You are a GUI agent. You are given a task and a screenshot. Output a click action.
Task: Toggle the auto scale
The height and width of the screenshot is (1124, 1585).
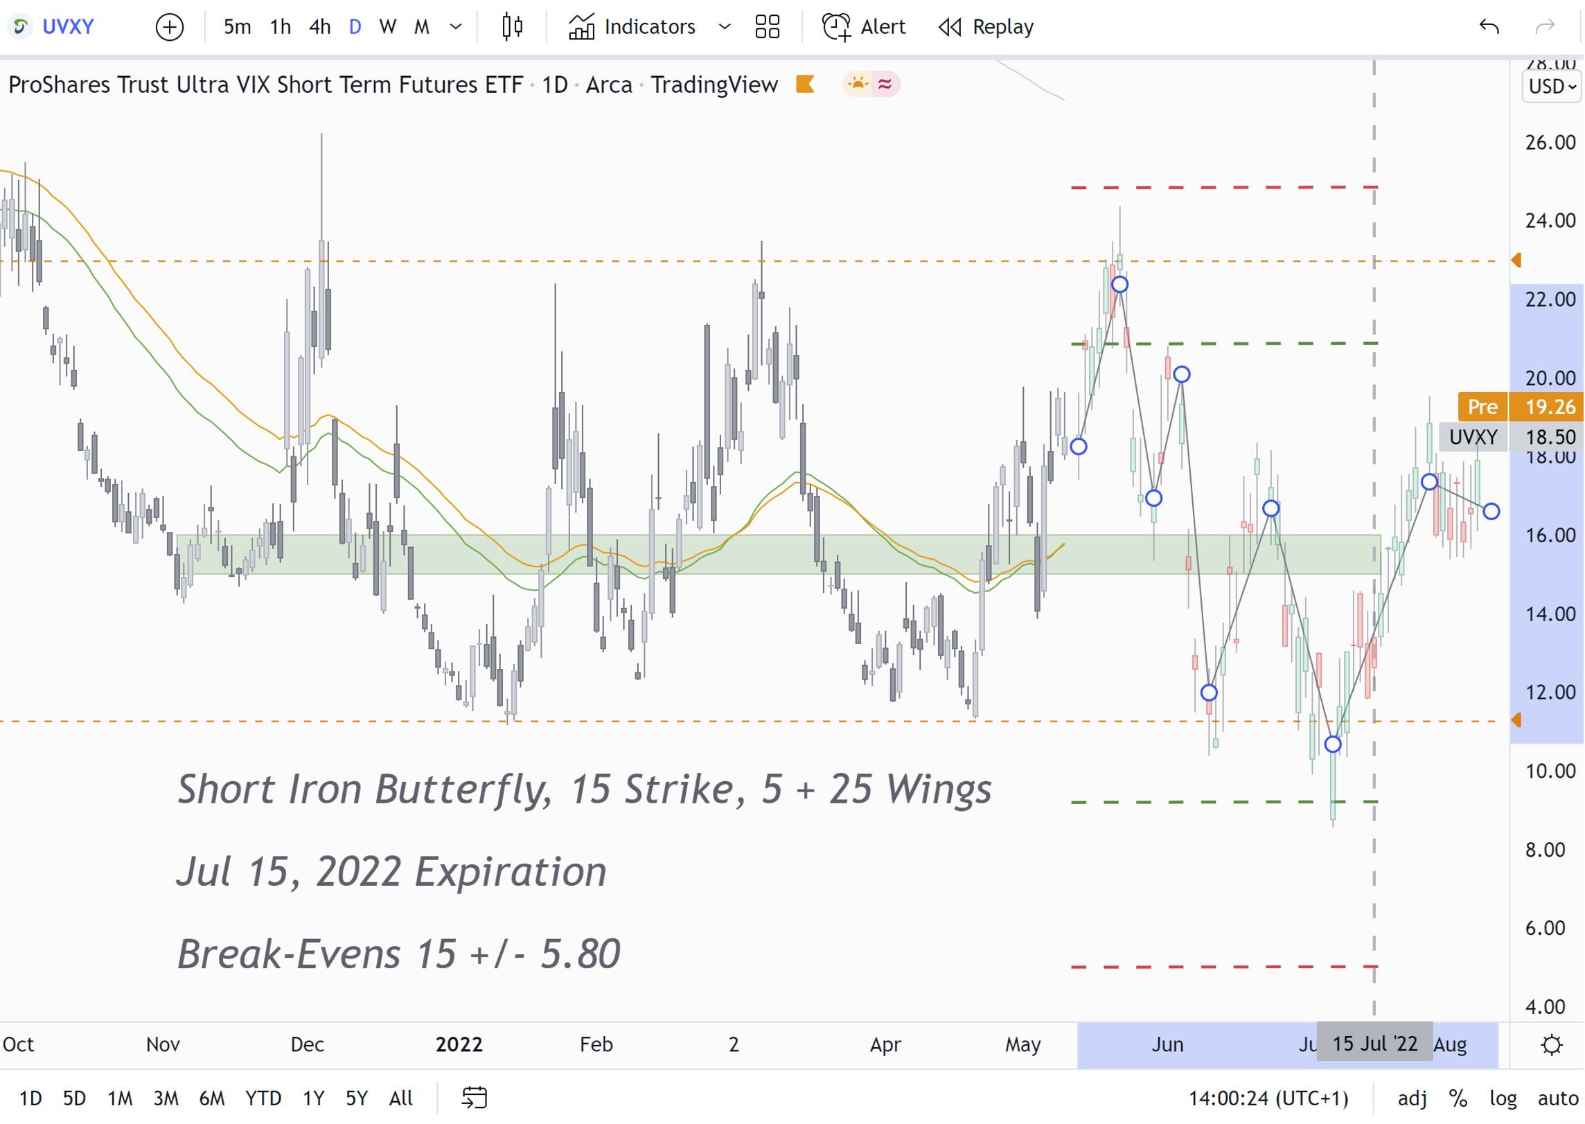(x=1558, y=1098)
